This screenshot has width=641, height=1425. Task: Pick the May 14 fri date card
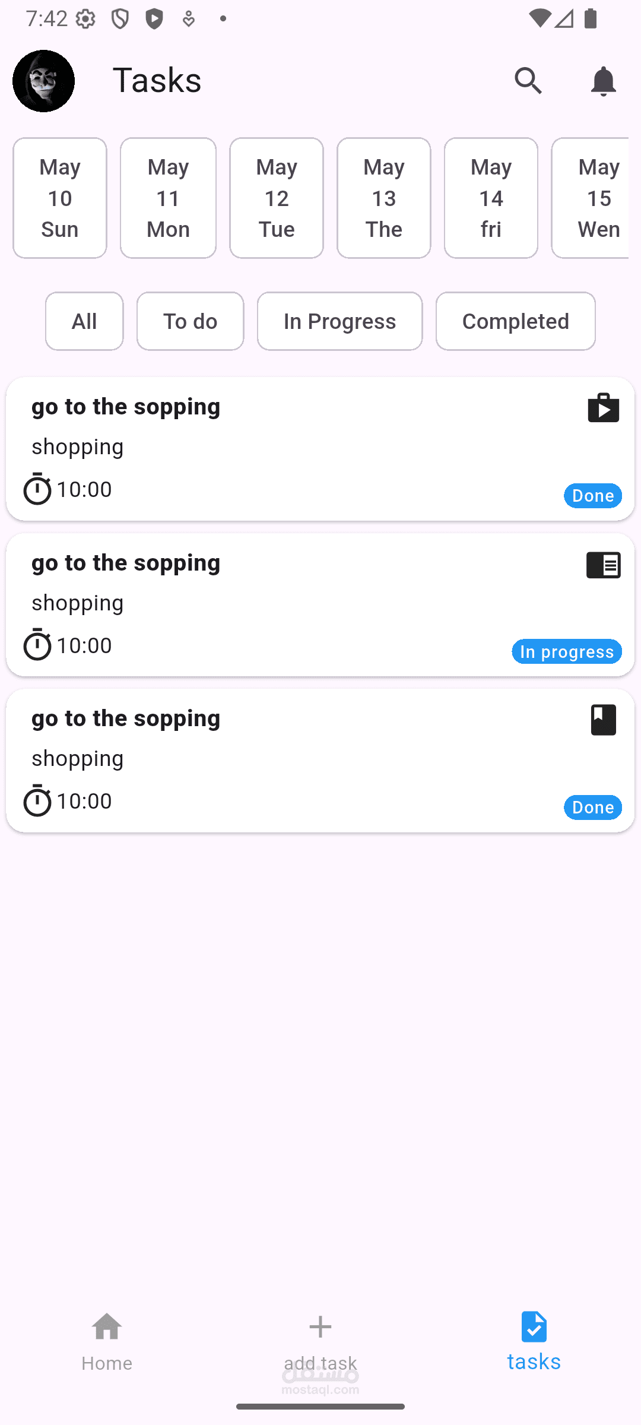point(491,198)
